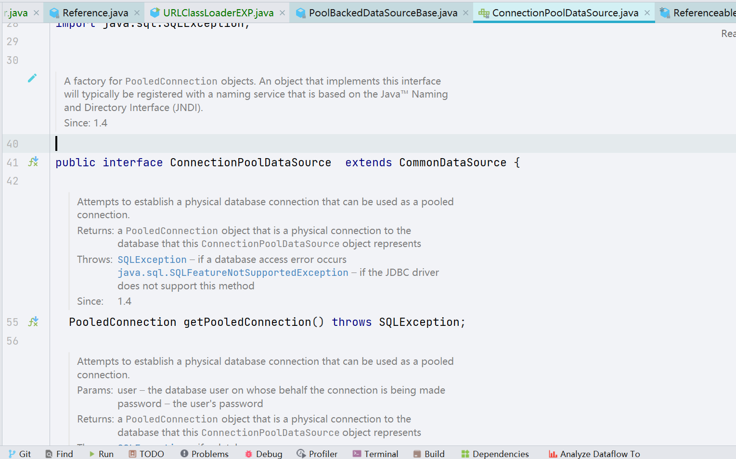Click the pencil icon to edit rendered doc

[32, 78]
